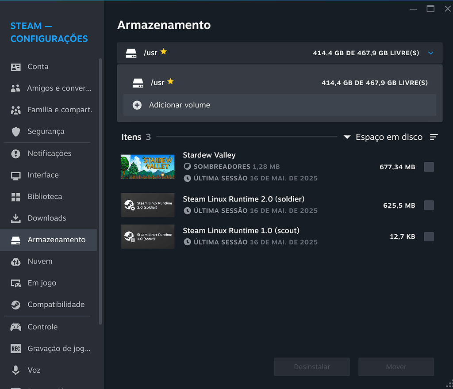Check the Stardew Valley selection checkbox
The width and height of the screenshot is (453, 389).
(428, 167)
